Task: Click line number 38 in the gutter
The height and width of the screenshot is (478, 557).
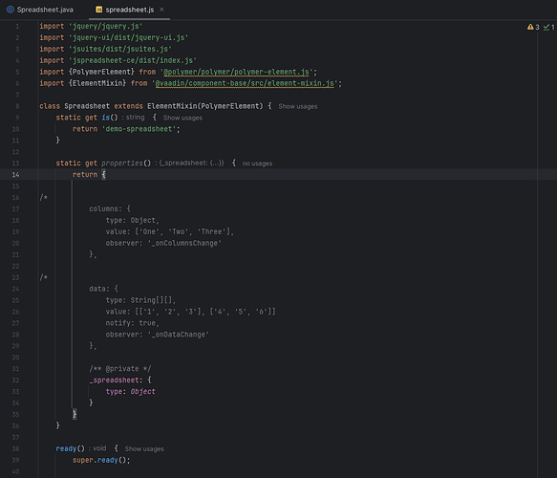Action: [x=15, y=449]
